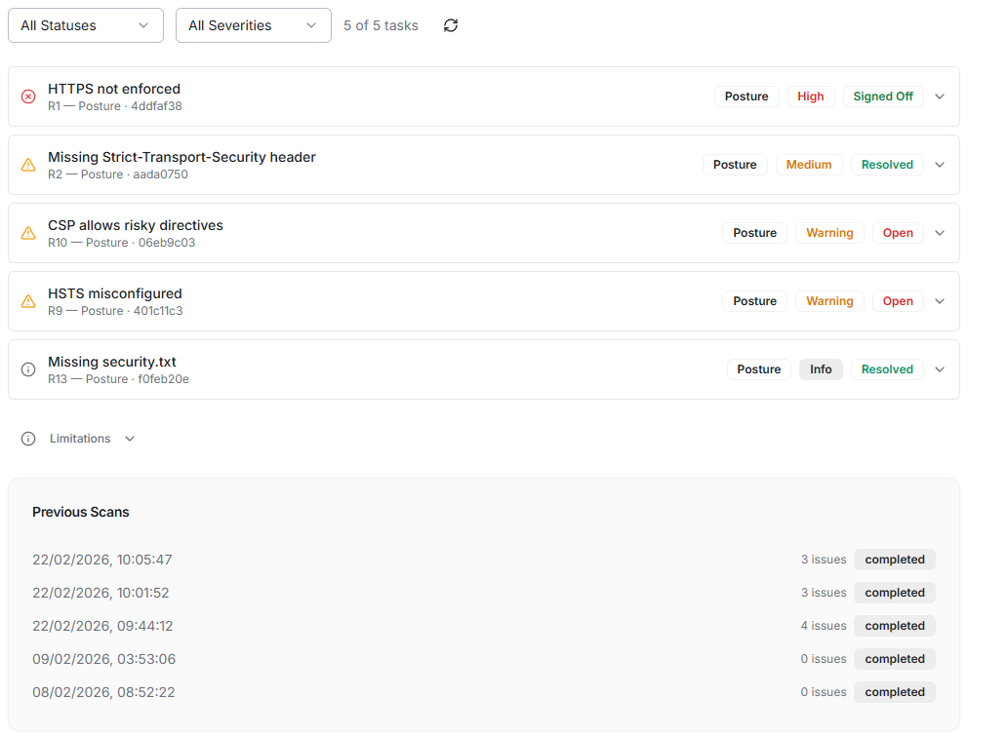
Task: Select the 08/02/2026, 08:52:22 previous scan
Action: [102, 692]
